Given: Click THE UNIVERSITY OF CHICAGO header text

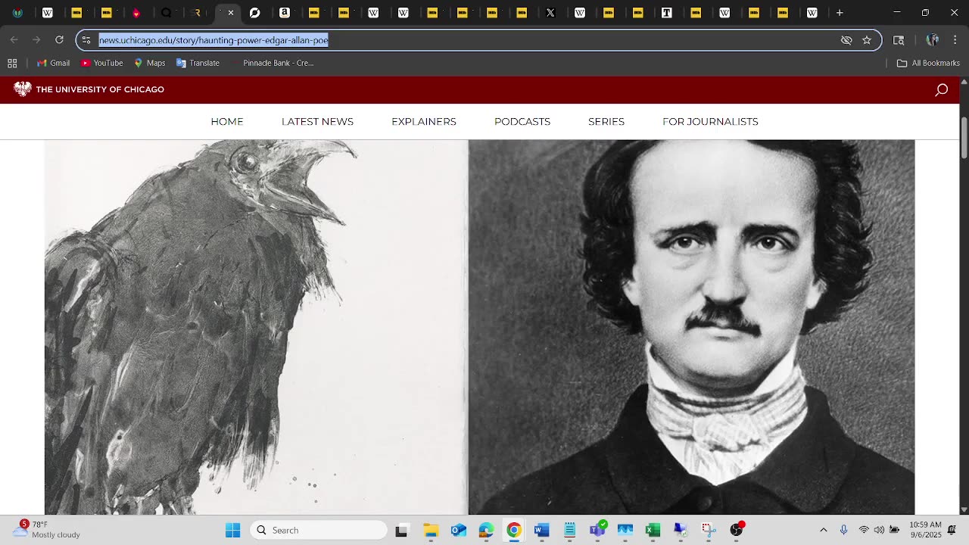Looking at the screenshot, I should coord(100,89).
